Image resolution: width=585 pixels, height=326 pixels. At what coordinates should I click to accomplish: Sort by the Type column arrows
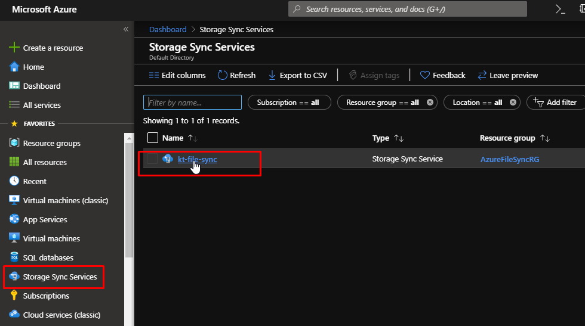pyautogui.click(x=399, y=138)
